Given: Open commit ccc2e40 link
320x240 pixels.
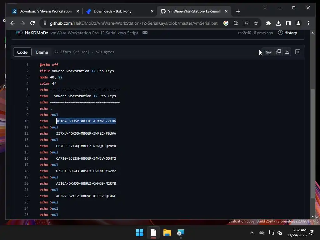Looking at the screenshot, I should click(x=244, y=33).
